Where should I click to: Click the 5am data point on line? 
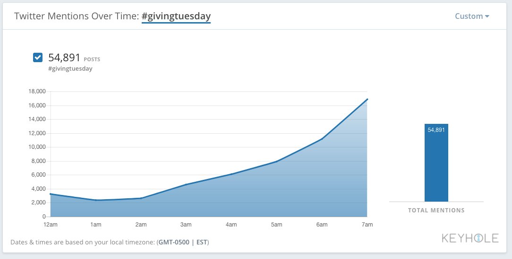pos(277,162)
